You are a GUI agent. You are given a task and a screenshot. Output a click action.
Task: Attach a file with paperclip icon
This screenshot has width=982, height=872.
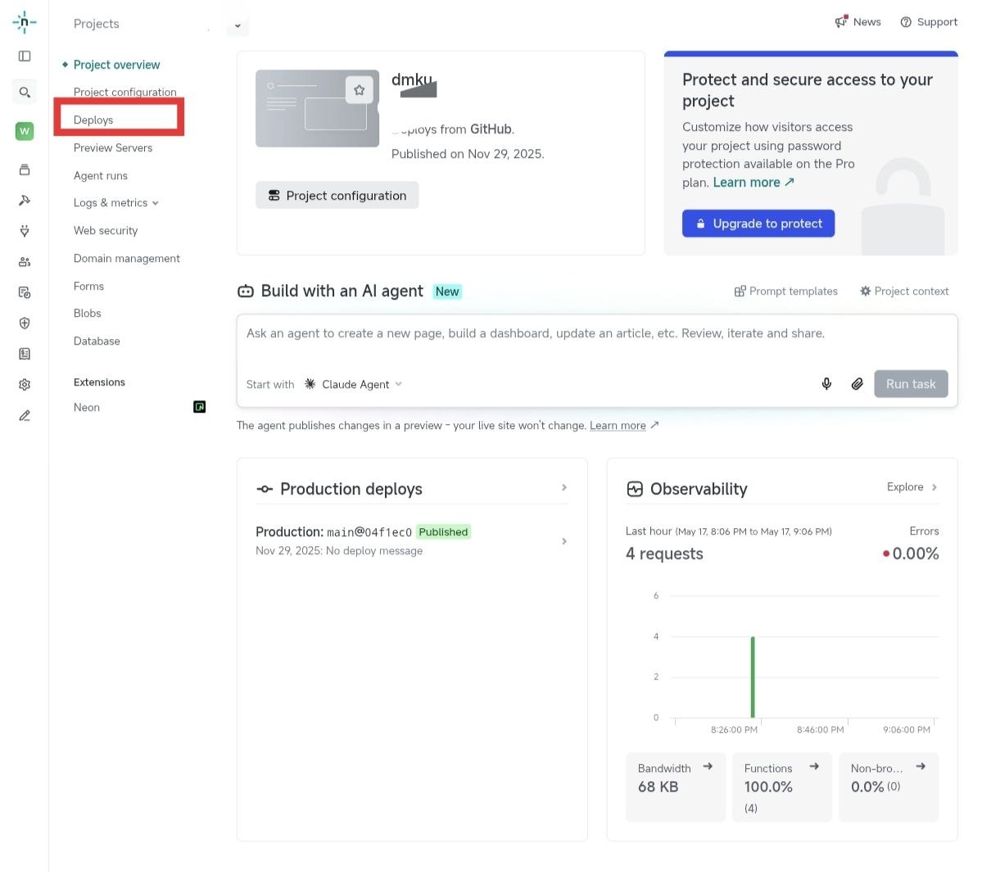[858, 384]
